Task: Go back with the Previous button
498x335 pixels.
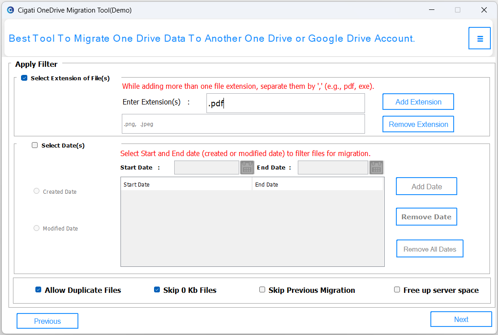Action: [47, 321]
